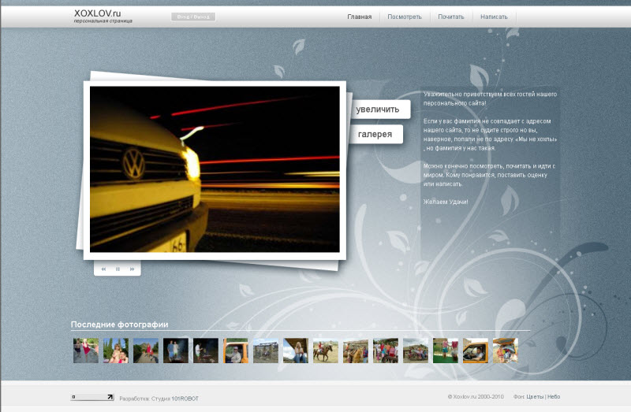Switch background to Небо
This screenshot has width=631, height=412.
[x=554, y=397]
